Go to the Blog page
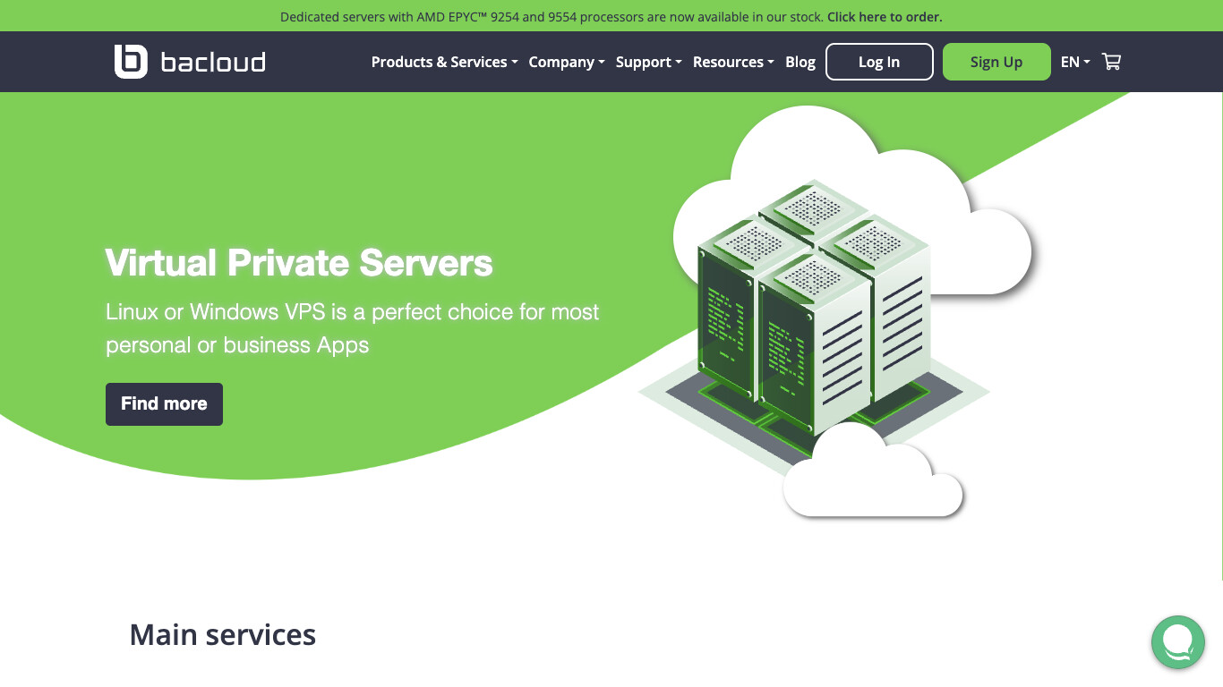The image size is (1223, 687). pos(800,62)
